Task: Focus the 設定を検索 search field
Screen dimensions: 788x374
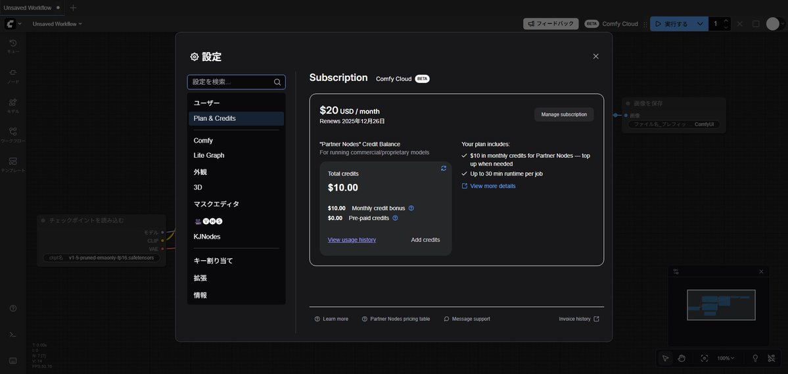Action: pos(236,82)
